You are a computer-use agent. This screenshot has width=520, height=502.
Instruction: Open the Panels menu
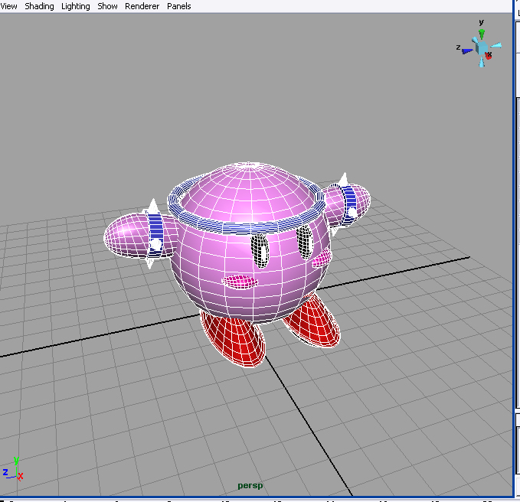point(178,6)
